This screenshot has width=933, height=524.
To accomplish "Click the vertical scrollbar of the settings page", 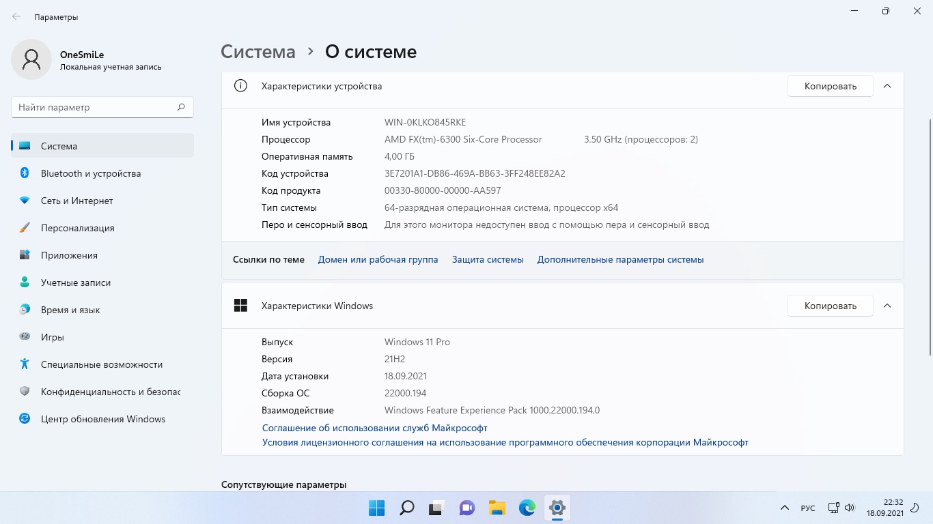I will point(930,236).
